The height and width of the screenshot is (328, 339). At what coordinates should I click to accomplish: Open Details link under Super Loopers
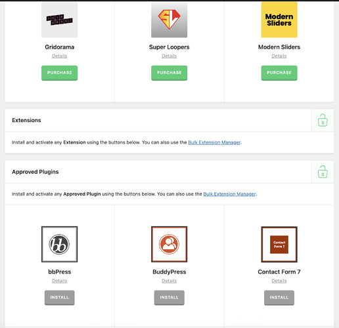(x=169, y=56)
